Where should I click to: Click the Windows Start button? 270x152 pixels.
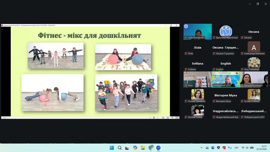point(112,148)
